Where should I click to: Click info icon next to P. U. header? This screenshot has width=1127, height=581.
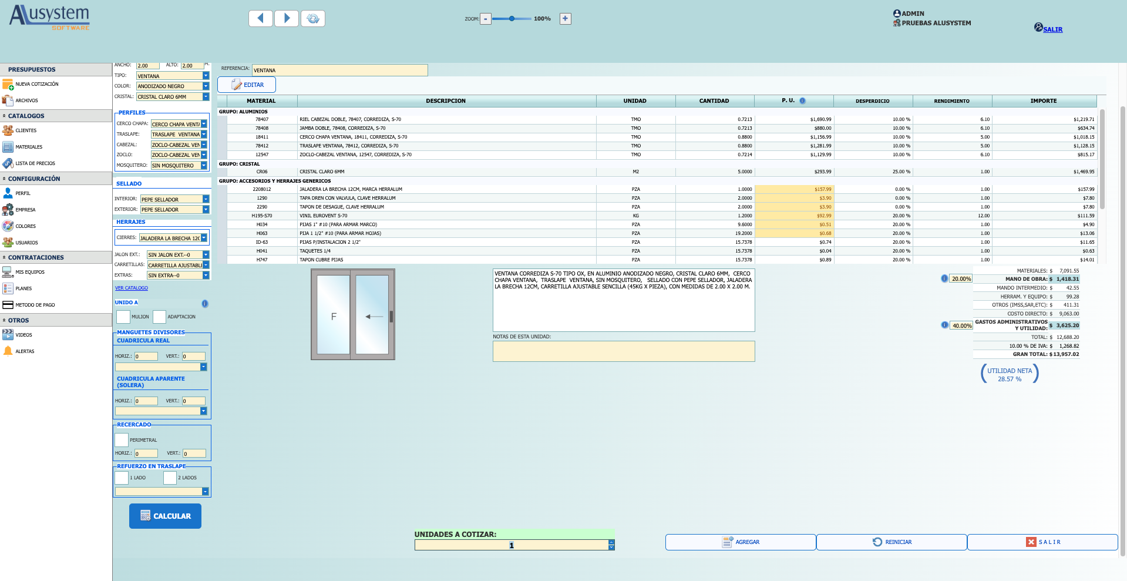tap(802, 100)
